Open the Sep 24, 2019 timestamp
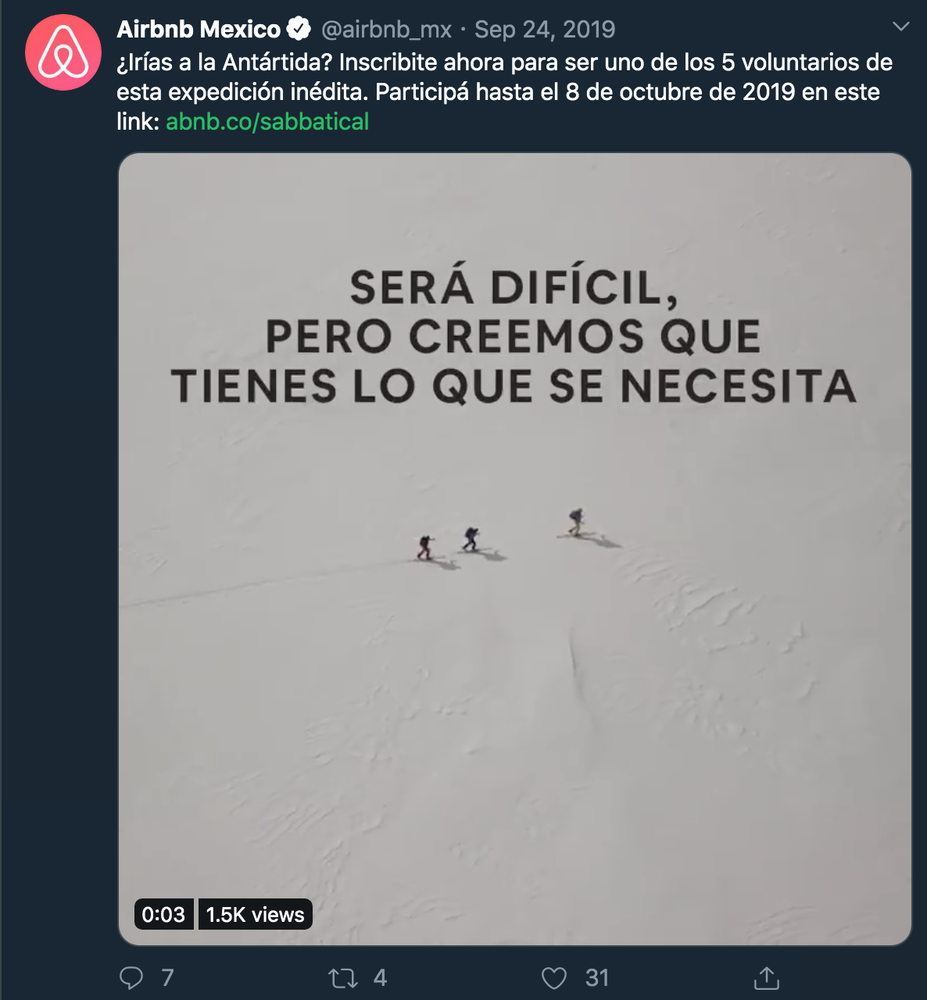The image size is (927, 1000). (545, 30)
